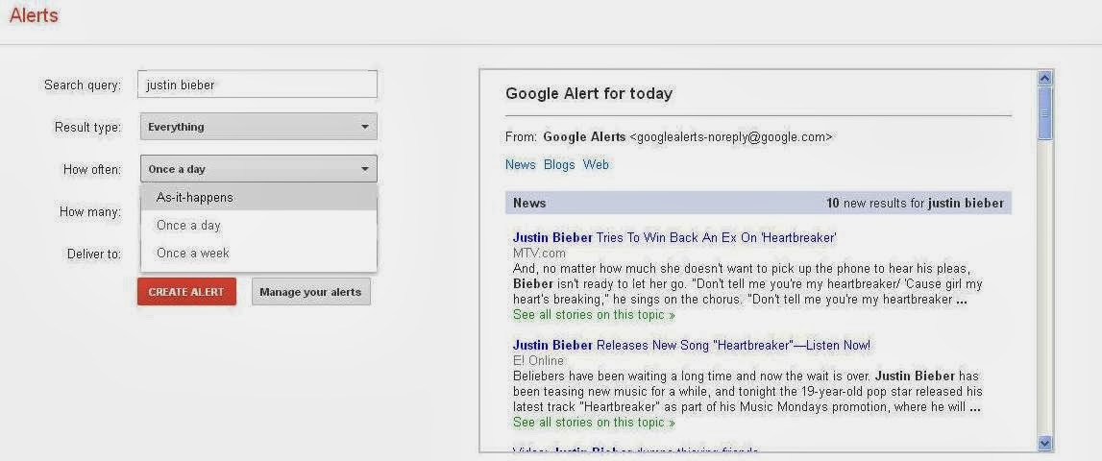Screen dimensions: 1102x461
Task: Click the Result type dropdown arrow
Action: coord(365,127)
